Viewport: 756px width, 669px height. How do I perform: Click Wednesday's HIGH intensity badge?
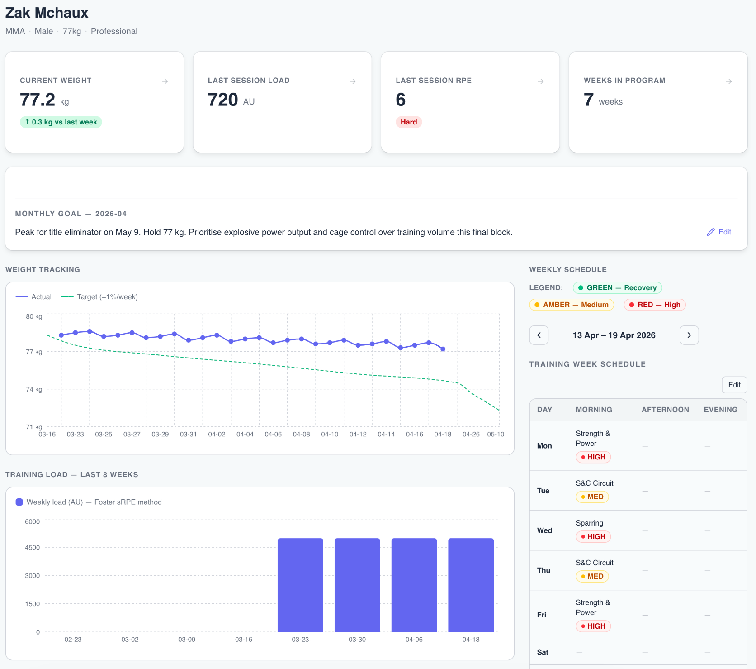(593, 537)
